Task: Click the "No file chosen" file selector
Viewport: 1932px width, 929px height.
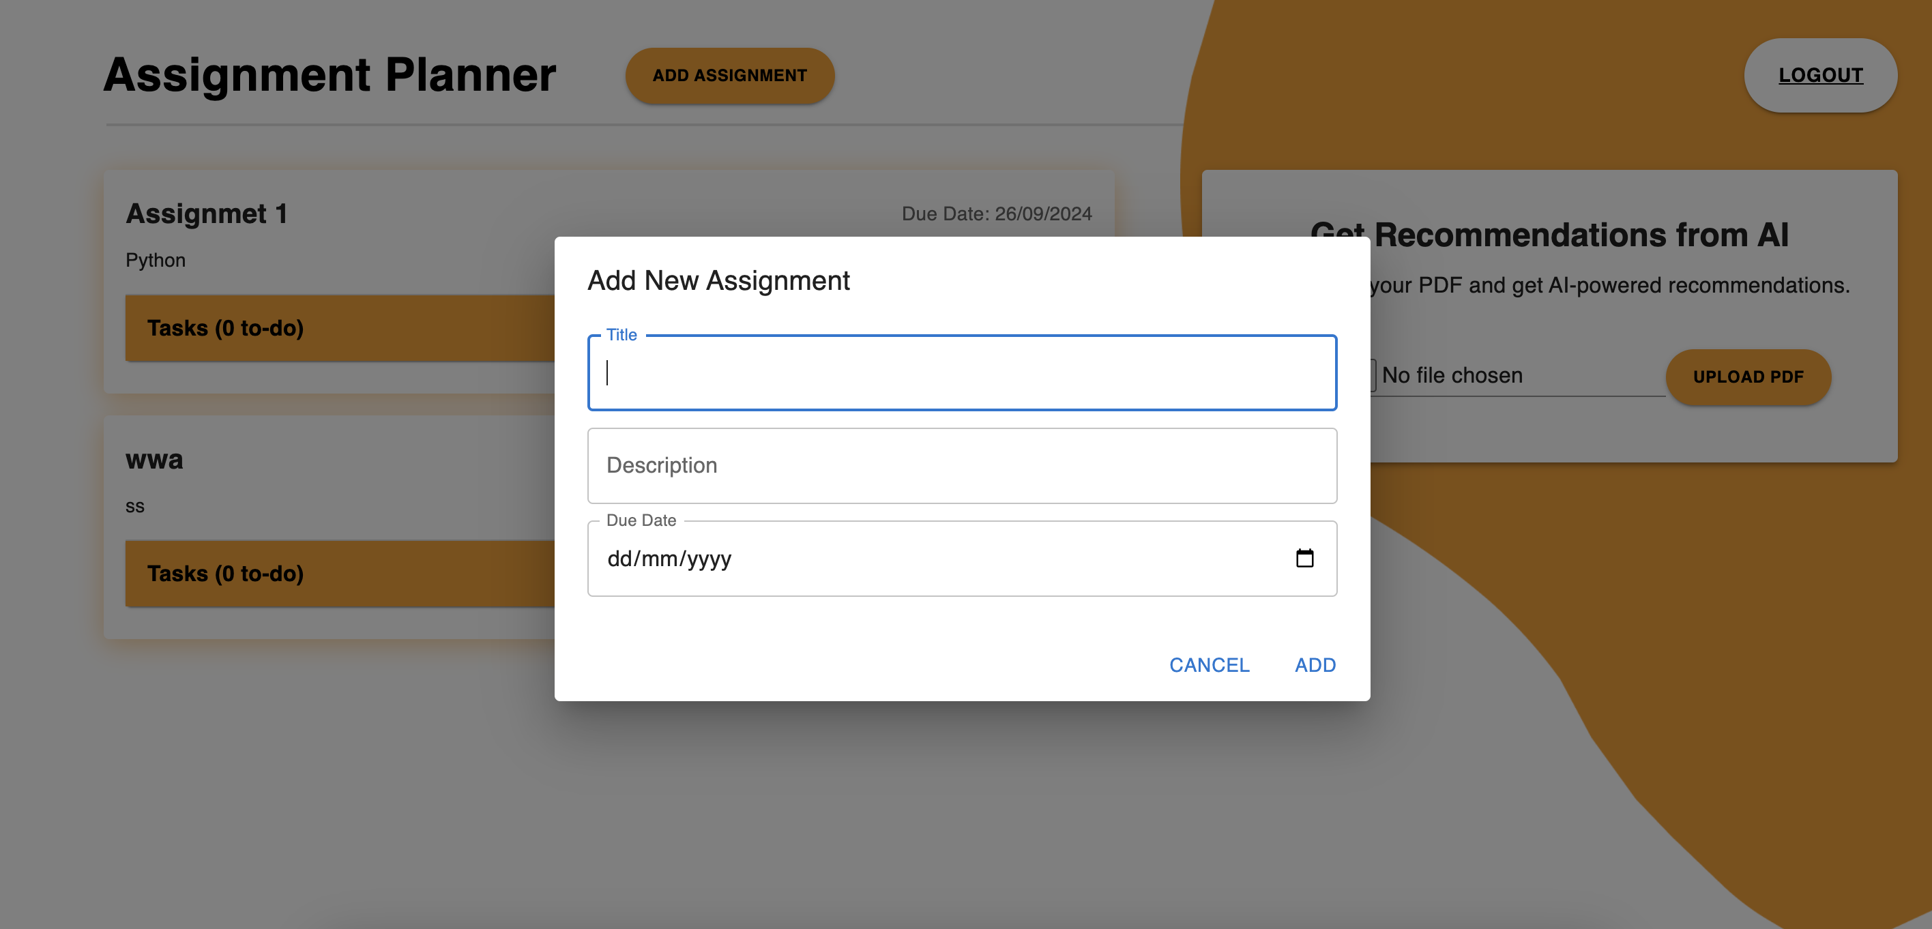Action: (x=1452, y=375)
